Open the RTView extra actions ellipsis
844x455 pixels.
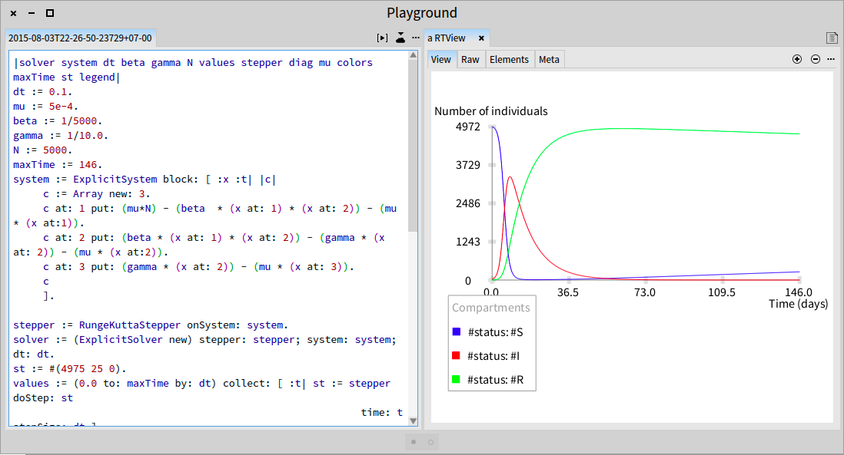(831, 59)
